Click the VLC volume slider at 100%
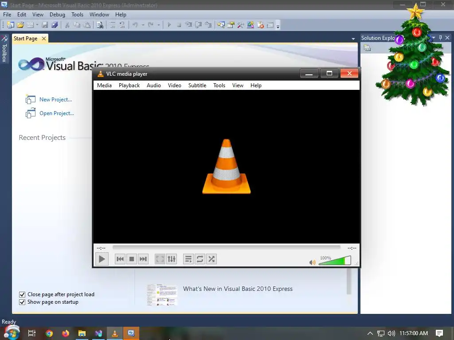 [335, 260]
